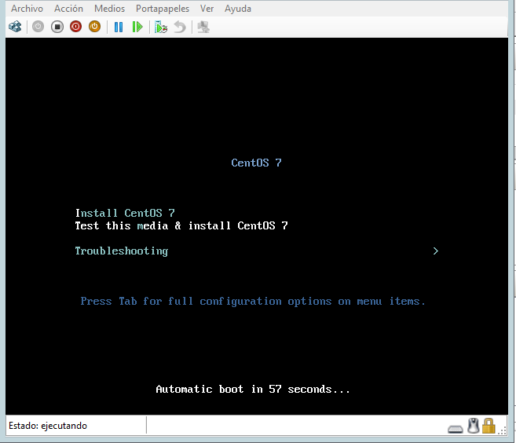Click the enhanced session toolbar icon
The image size is (516, 443).
pos(203,27)
